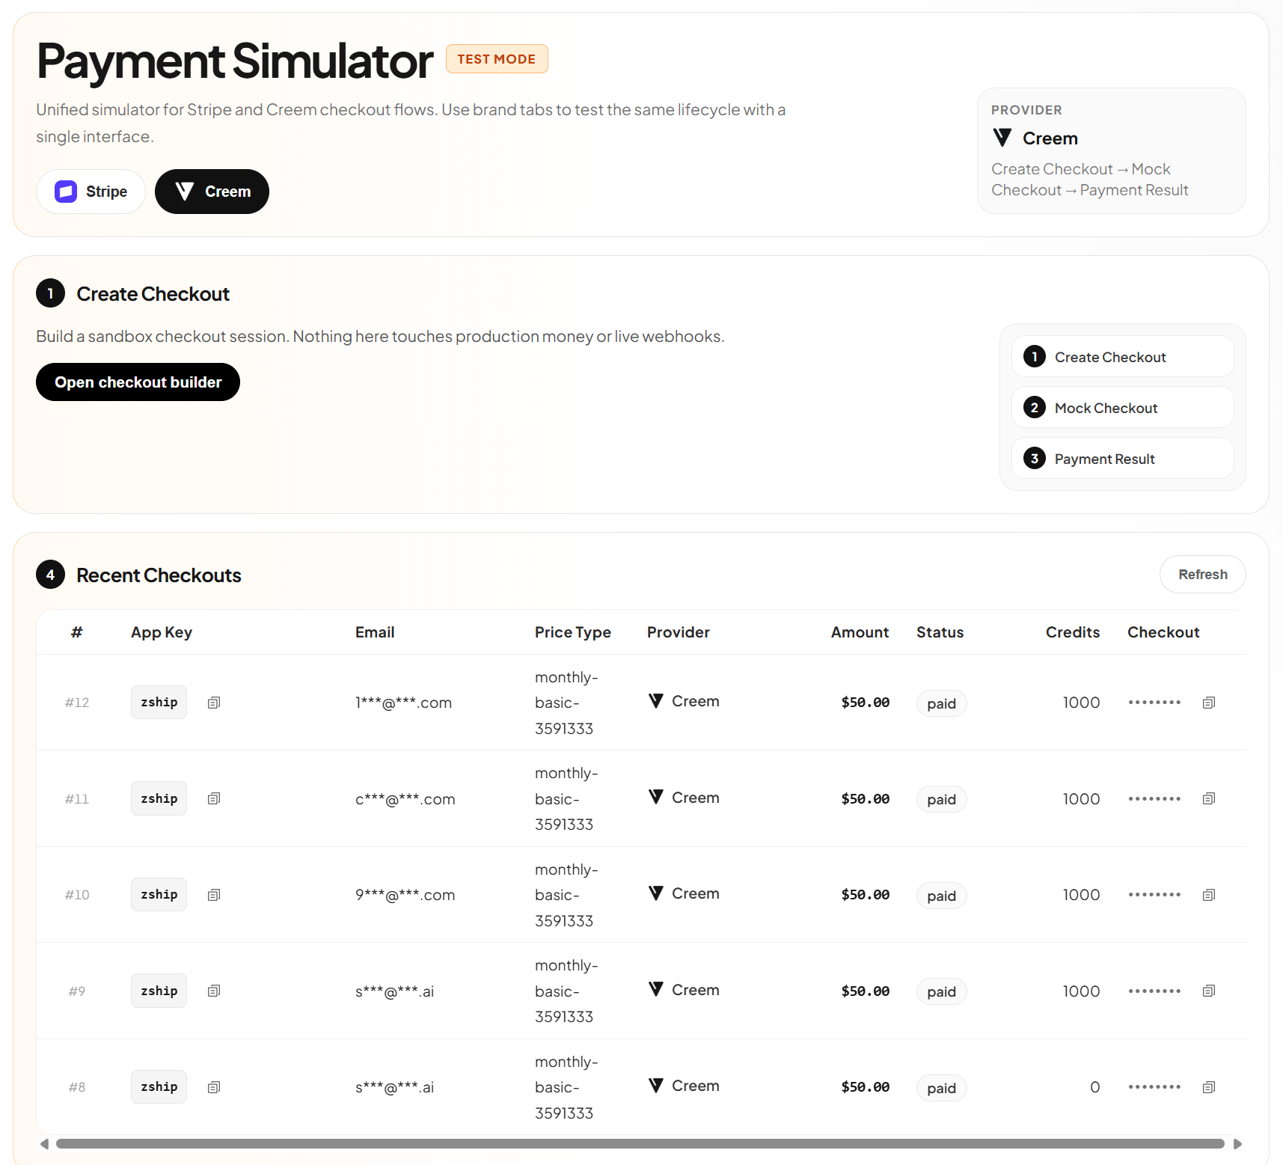Click the 1000 credits value in row #10
The height and width of the screenshot is (1165, 1283).
1081,895
